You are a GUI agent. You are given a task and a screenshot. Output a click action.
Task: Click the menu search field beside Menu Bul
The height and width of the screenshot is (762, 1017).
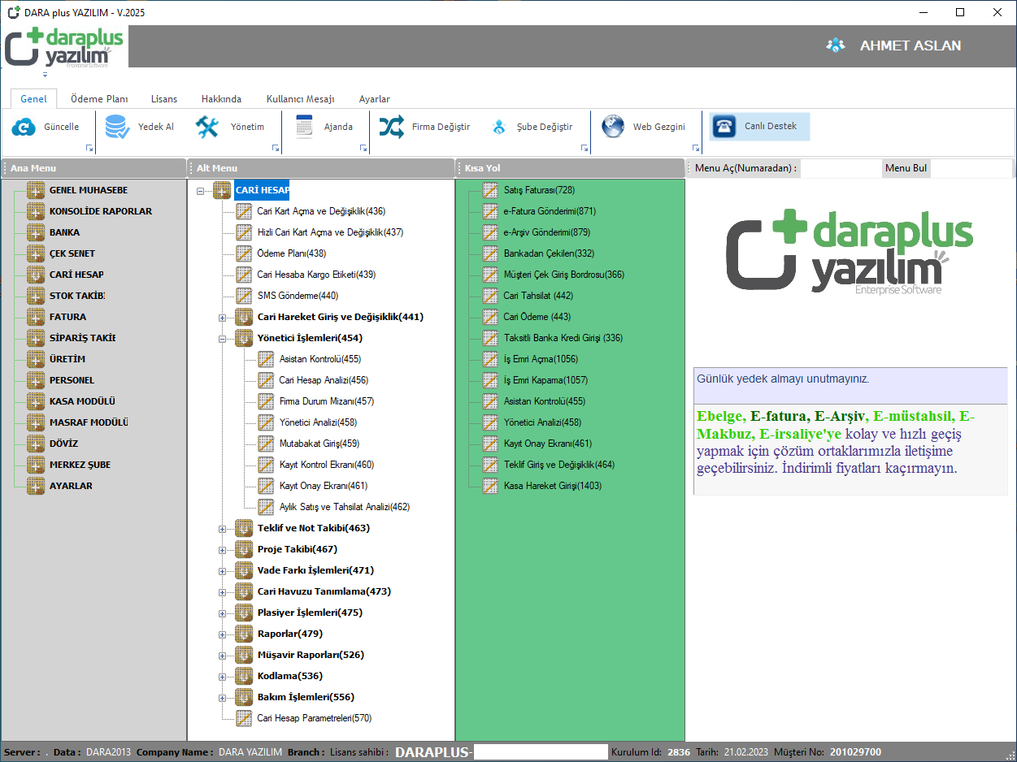pyautogui.click(x=970, y=168)
